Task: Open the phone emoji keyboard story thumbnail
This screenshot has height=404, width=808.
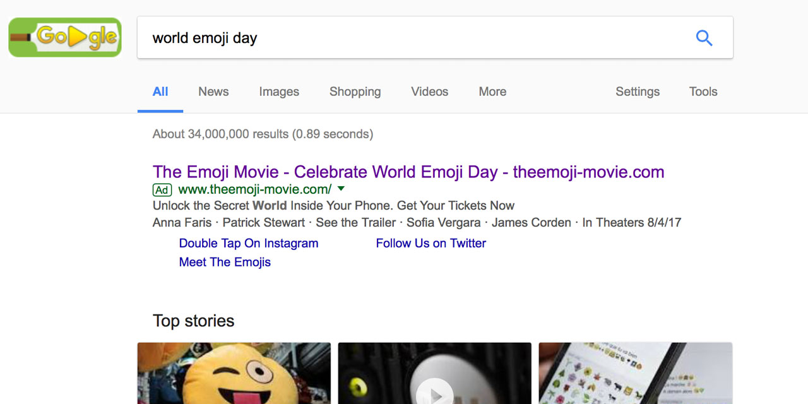Action: click(x=636, y=374)
